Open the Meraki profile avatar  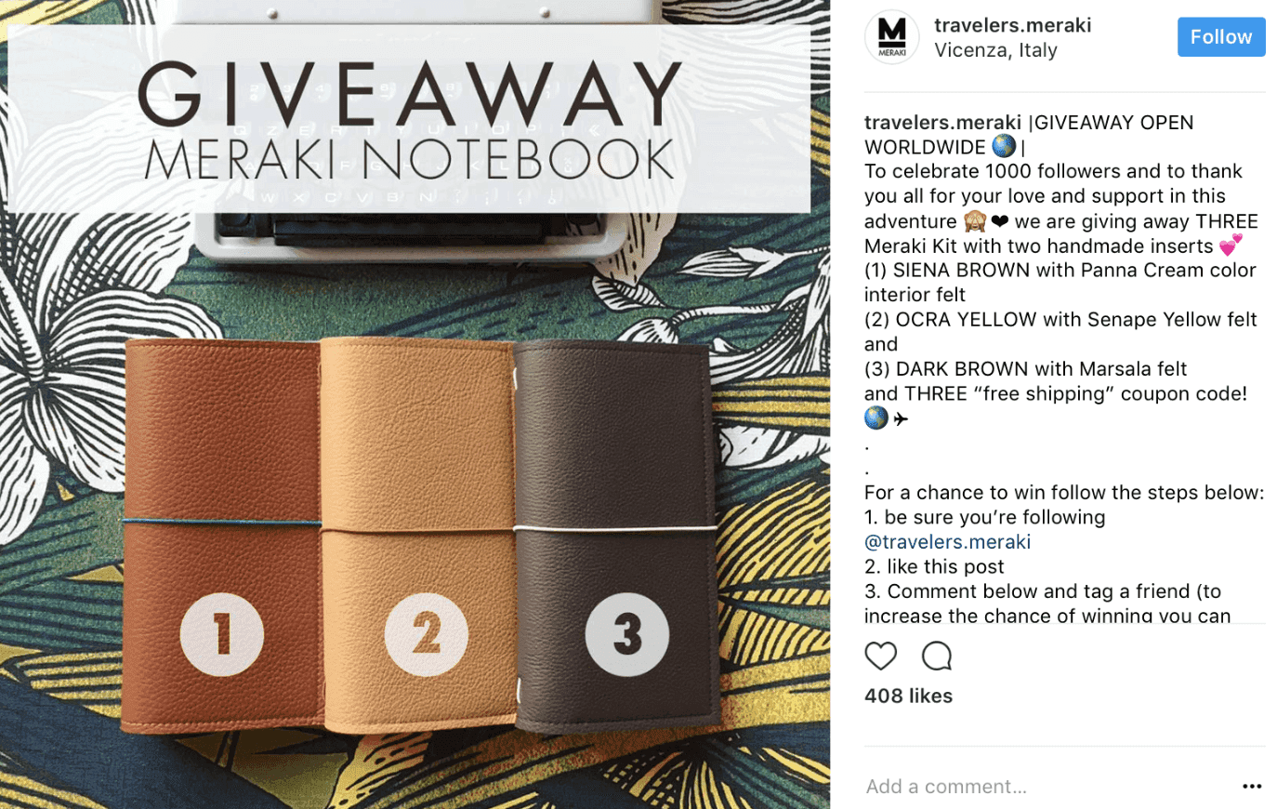click(892, 37)
